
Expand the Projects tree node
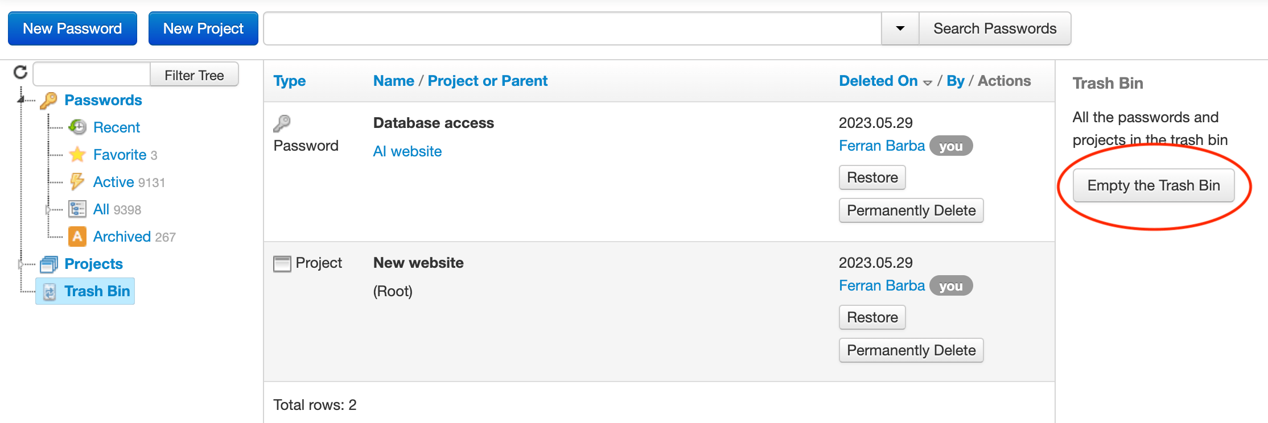tap(21, 264)
